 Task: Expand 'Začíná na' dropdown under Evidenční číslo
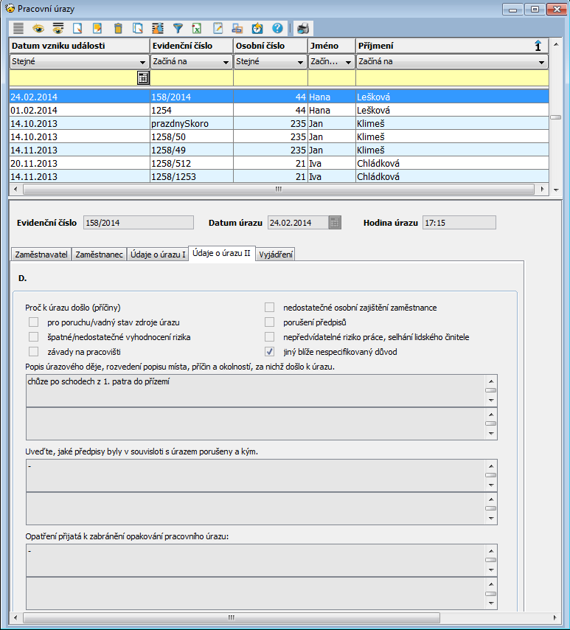tap(226, 63)
